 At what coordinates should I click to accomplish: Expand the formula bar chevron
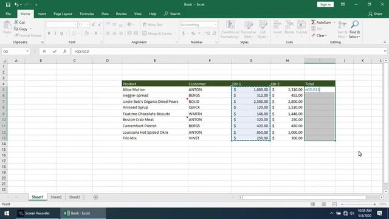tap(385, 51)
